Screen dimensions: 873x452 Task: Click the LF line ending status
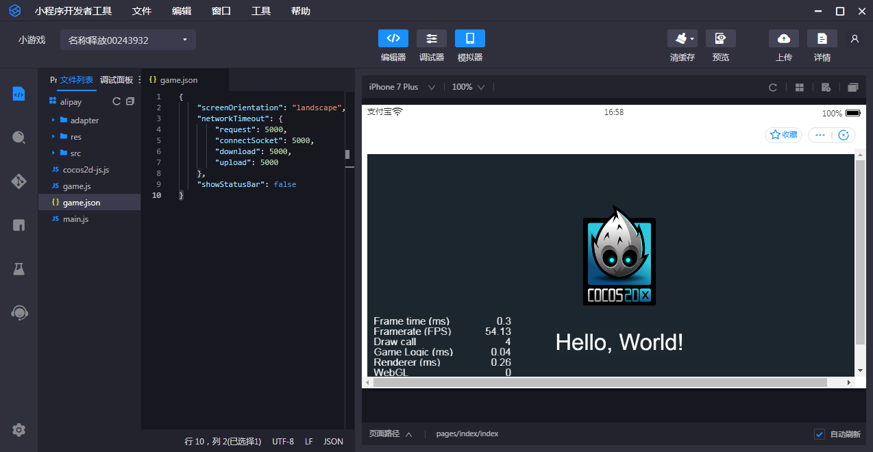pyautogui.click(x=309, y=442)
